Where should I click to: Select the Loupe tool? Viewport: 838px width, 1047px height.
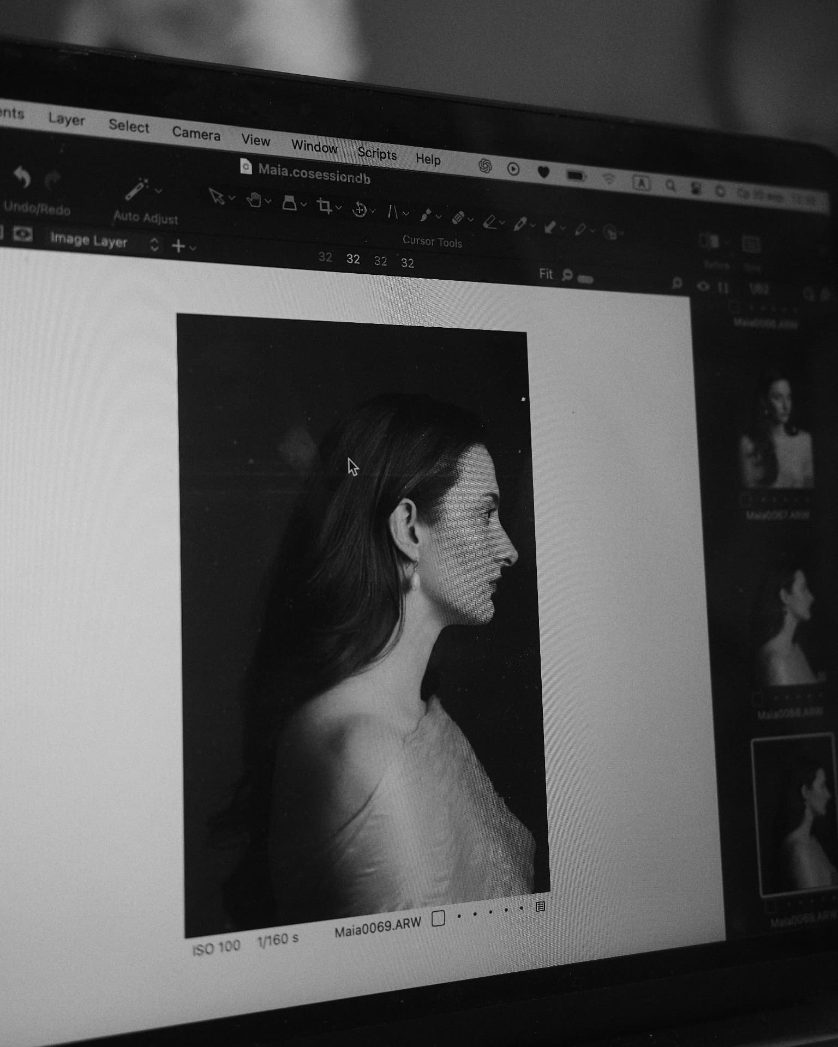point(289,203)
